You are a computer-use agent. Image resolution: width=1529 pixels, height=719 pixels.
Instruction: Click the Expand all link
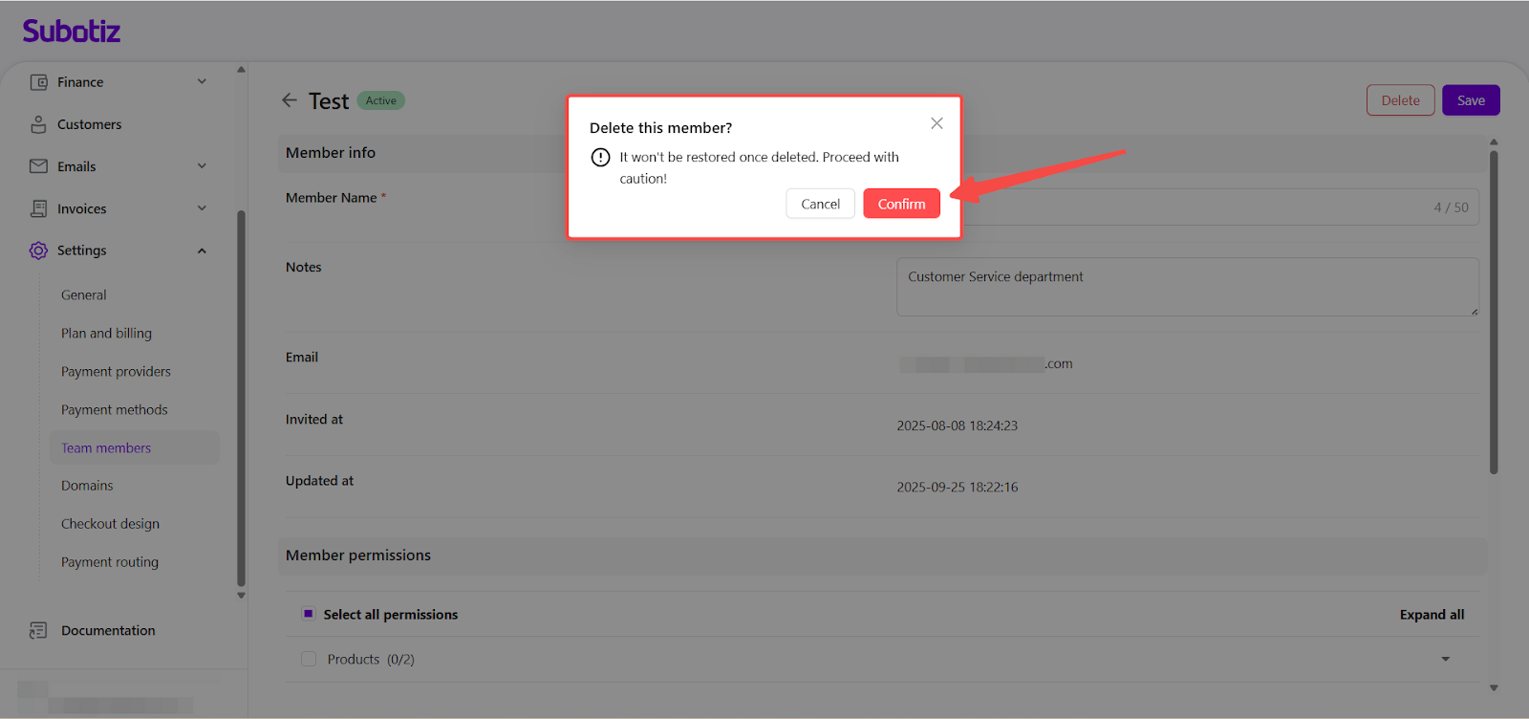click(1432, 615)
